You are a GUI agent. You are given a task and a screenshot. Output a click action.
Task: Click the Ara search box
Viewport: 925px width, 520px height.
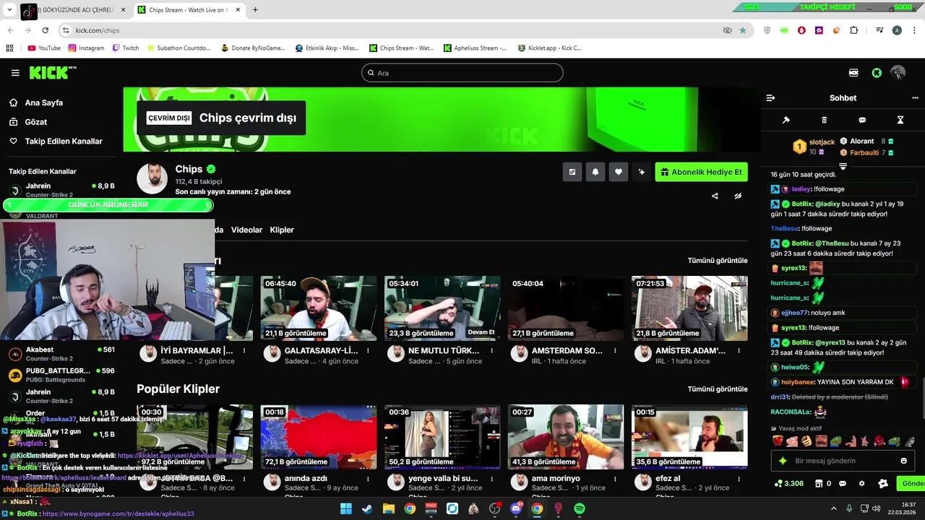[x=462, y=73]
